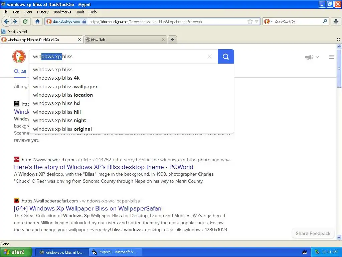Open the search engine selector dropdown
Screen dimensions: 342x257
269,21
